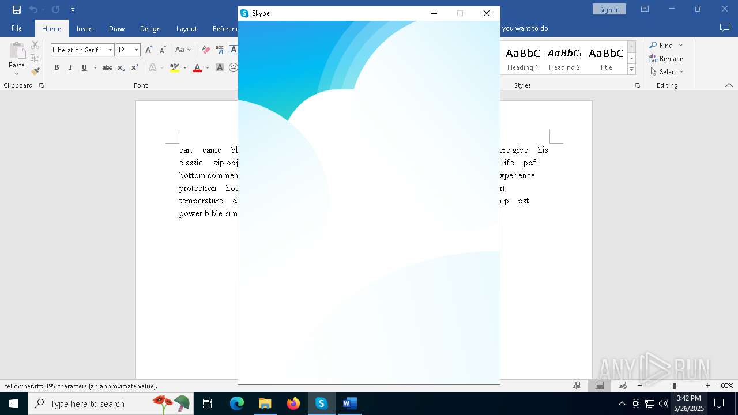Open the Layout ribbon tab
Screen dimensions: 738x415
(x=186, y=28)
